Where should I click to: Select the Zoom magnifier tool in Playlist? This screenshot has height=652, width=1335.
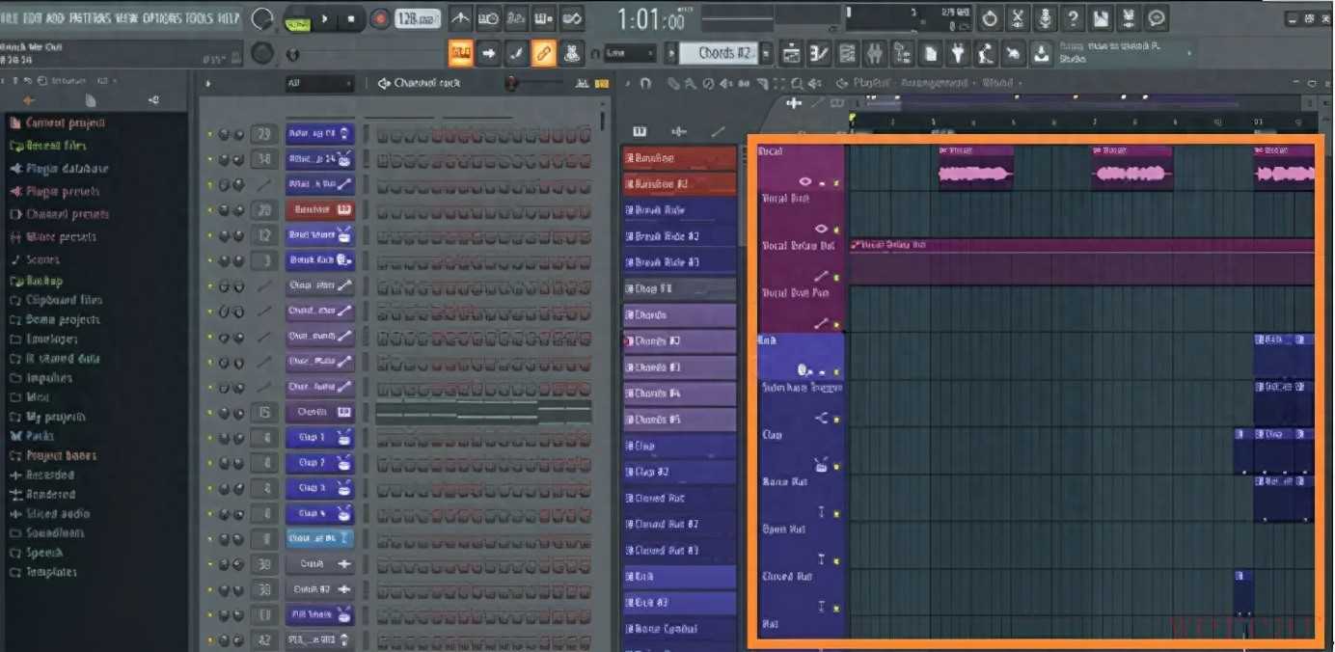(x=797, y=84)
